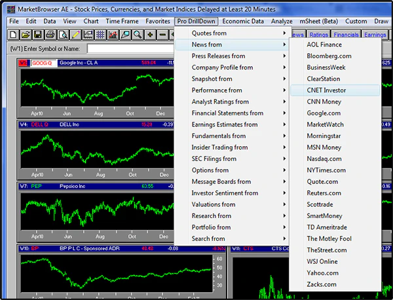Screen dimensions: 393x300
Task: Expand the Press Releases from submenu
Action: 232,56
